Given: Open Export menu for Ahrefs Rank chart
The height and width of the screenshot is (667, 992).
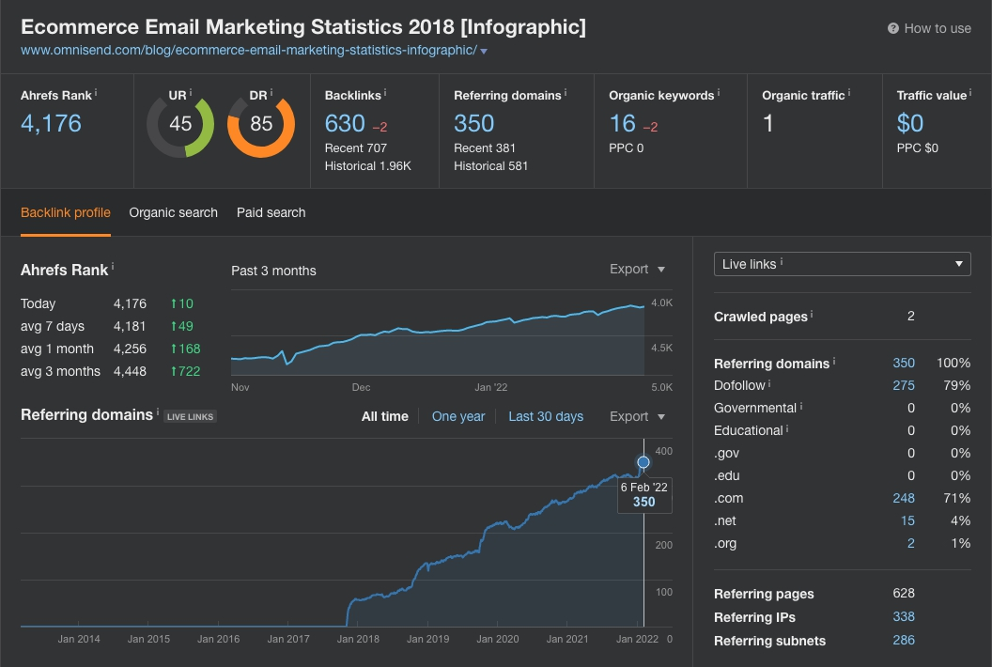Looking at the screenshot, I should pyautogui.click(x=637, y=270).
